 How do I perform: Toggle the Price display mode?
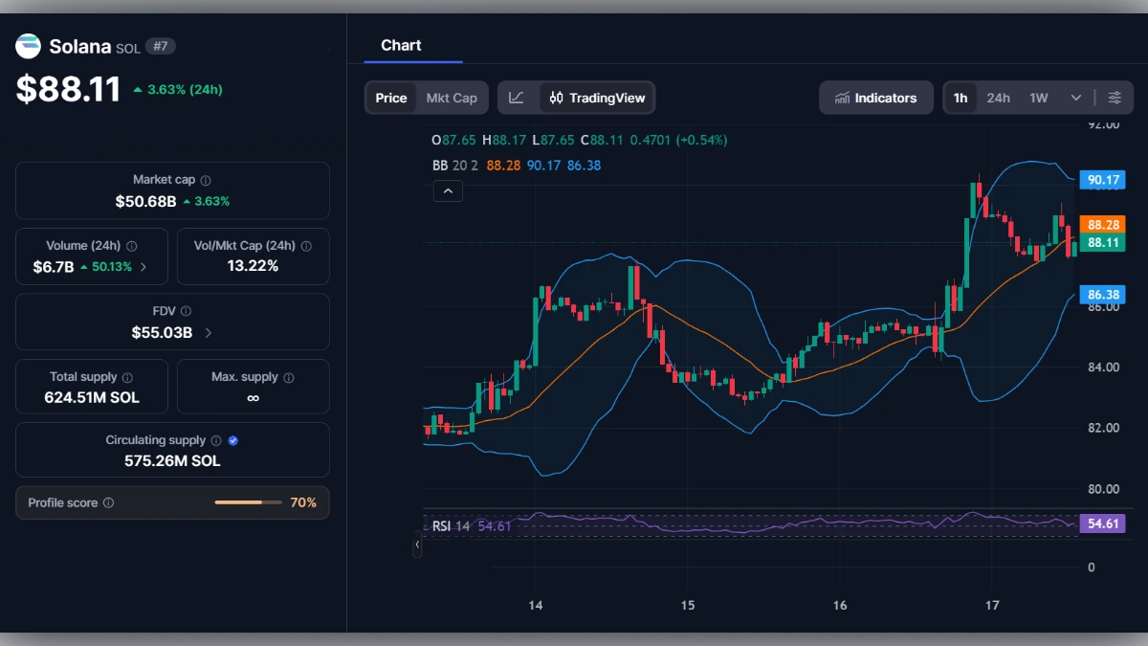[390, 97]
